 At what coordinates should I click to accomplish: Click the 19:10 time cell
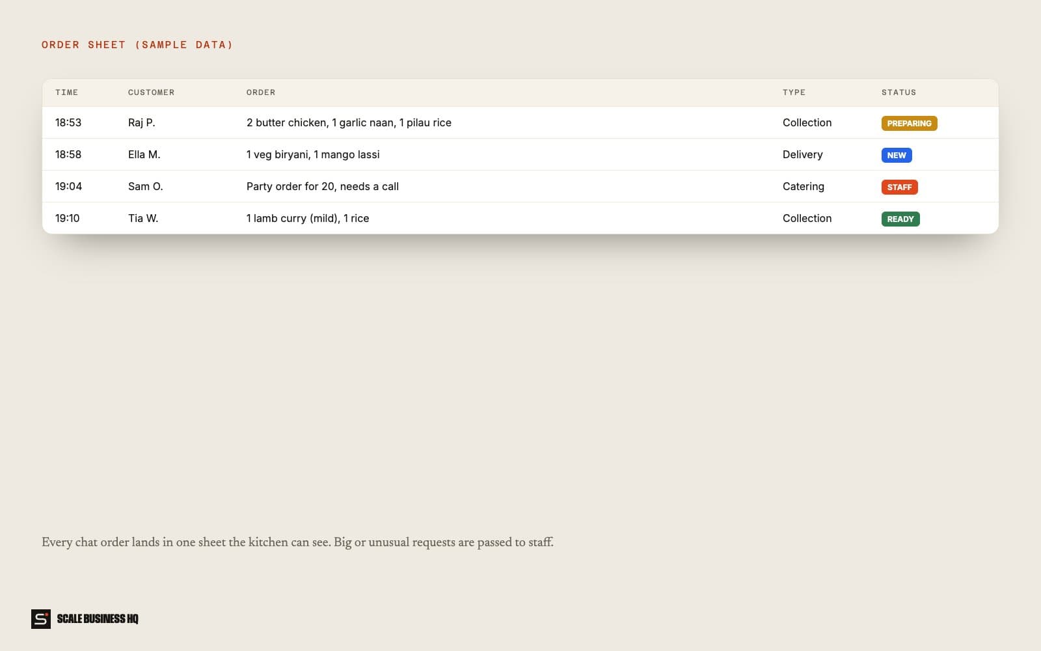(67, 218)
